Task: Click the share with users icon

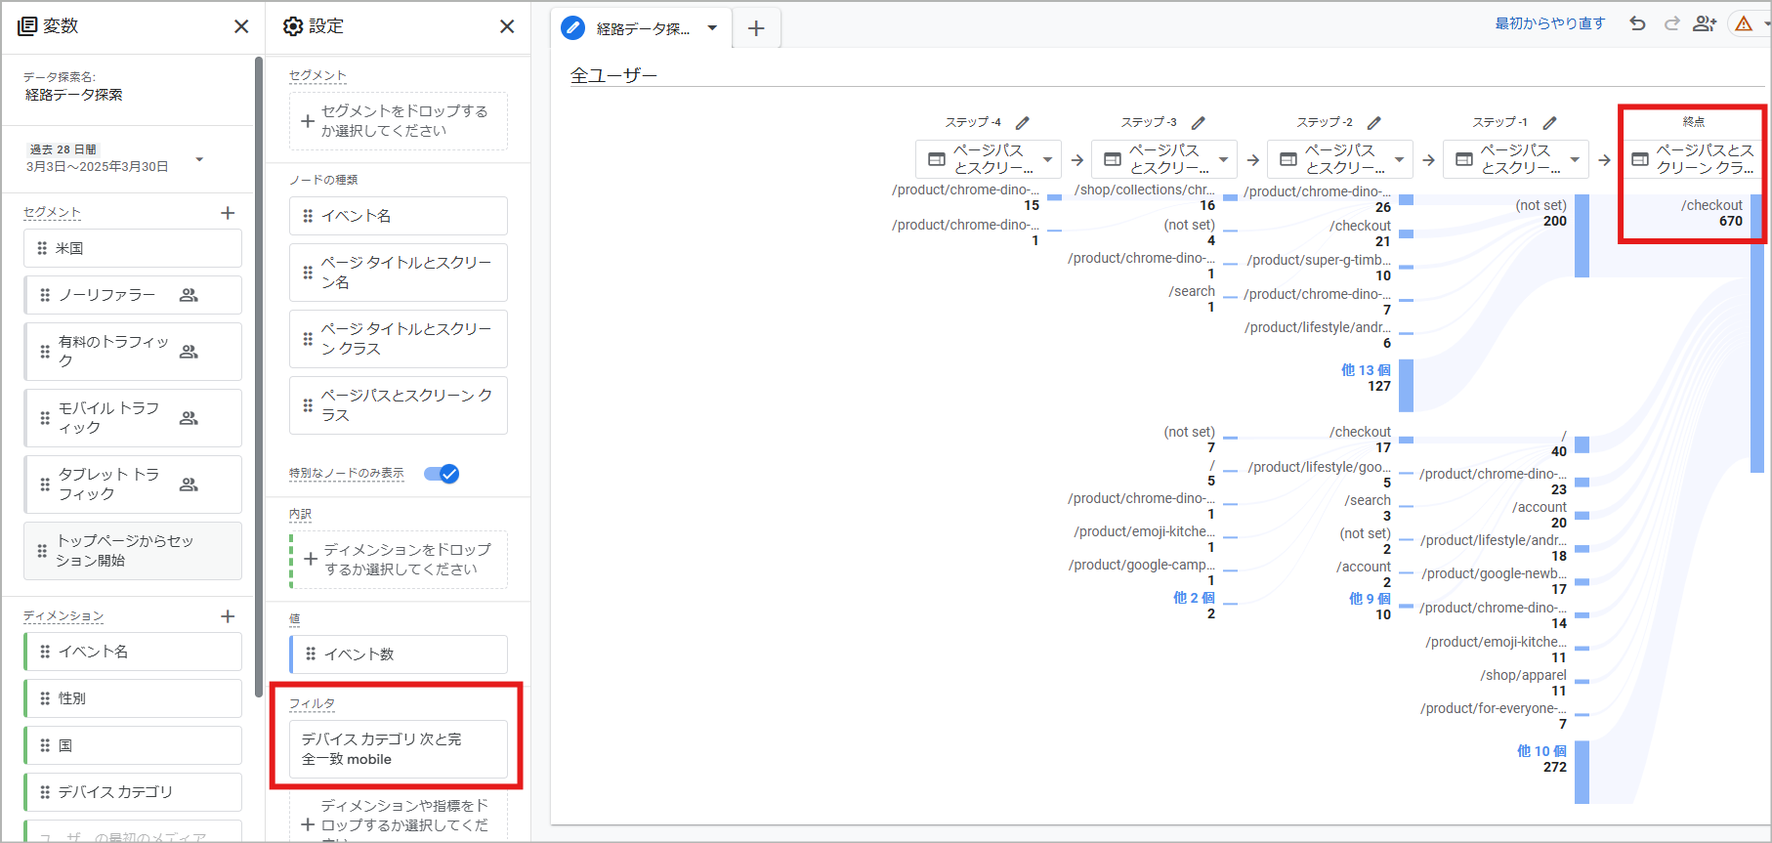Action: coord(1705,23)
